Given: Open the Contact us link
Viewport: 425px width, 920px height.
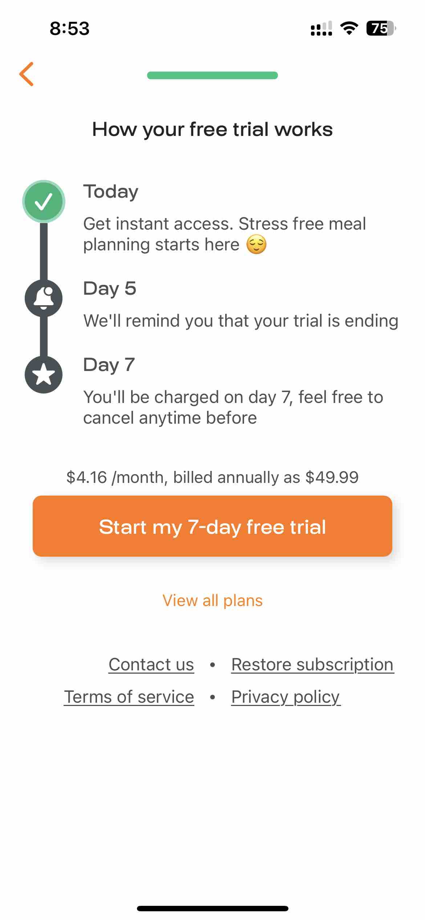Looking at the screenshot, I should (151, 665).
